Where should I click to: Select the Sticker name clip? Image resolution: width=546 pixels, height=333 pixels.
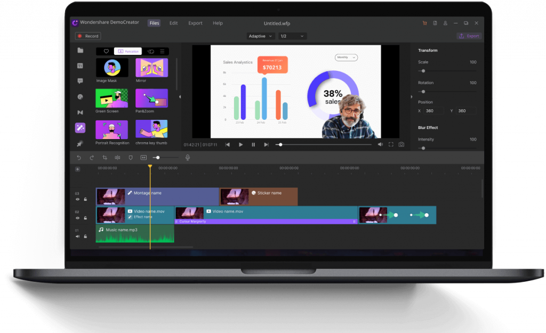[x=259, y=197]
